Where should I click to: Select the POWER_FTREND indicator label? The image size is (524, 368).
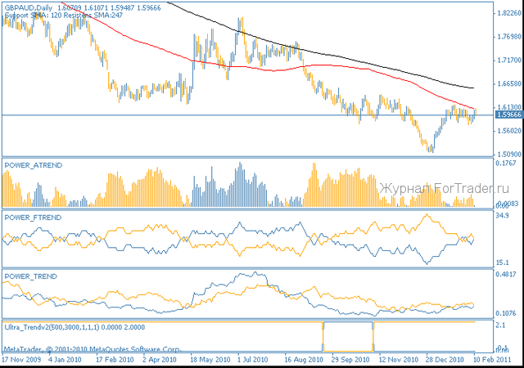coord(33,218)
